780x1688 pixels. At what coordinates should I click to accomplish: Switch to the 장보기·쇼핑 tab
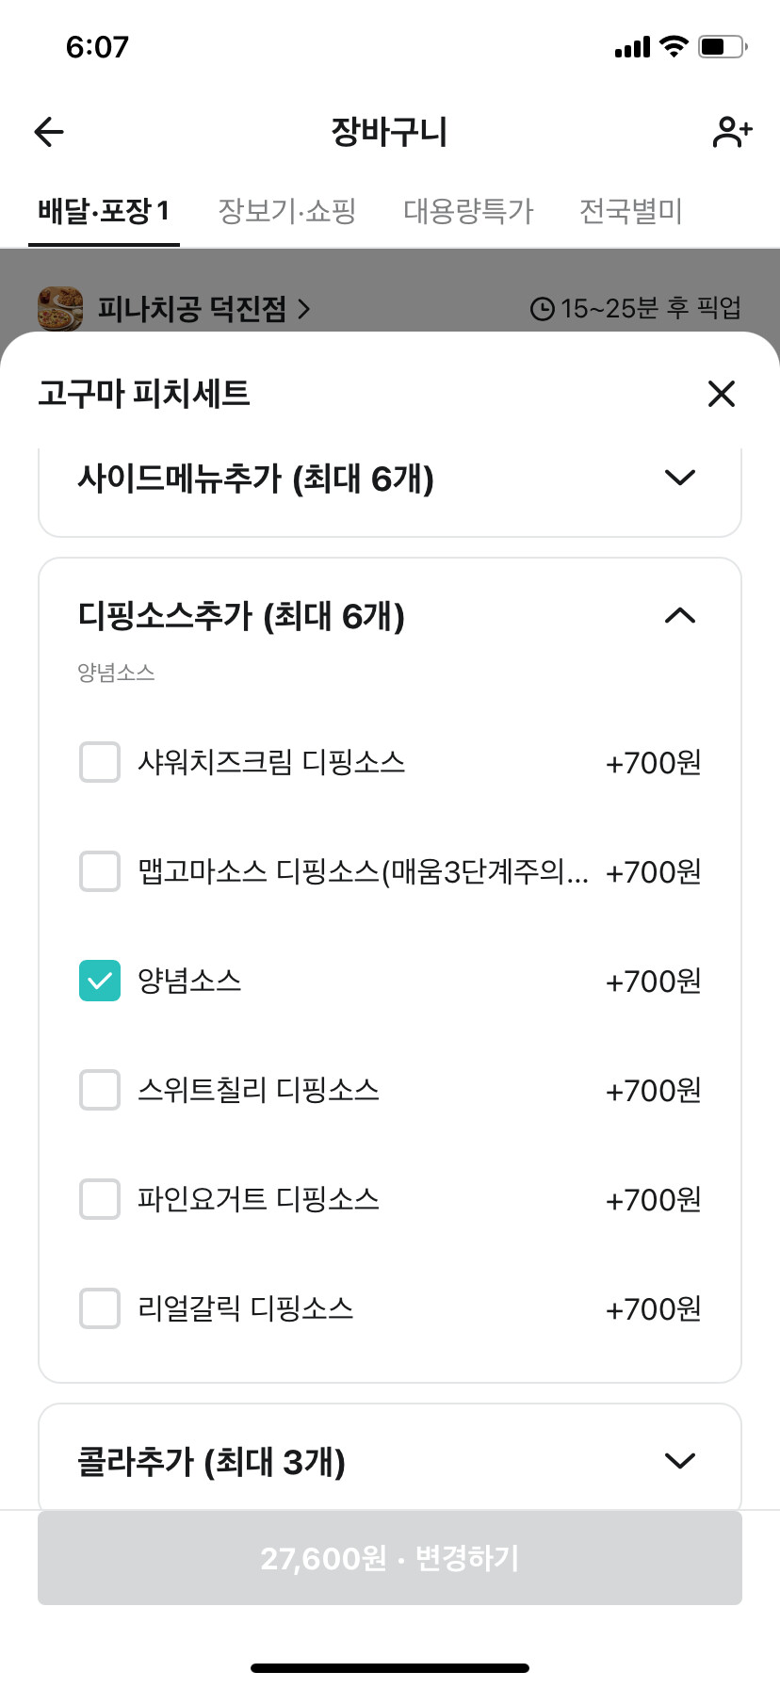(287, 211)
